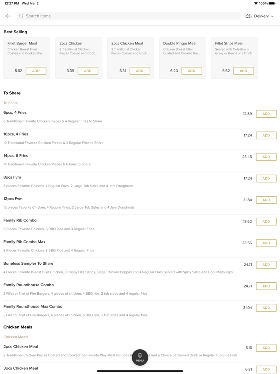Jump to the Chicken Meals section header

pyautogui.click(x=18, y=327)
